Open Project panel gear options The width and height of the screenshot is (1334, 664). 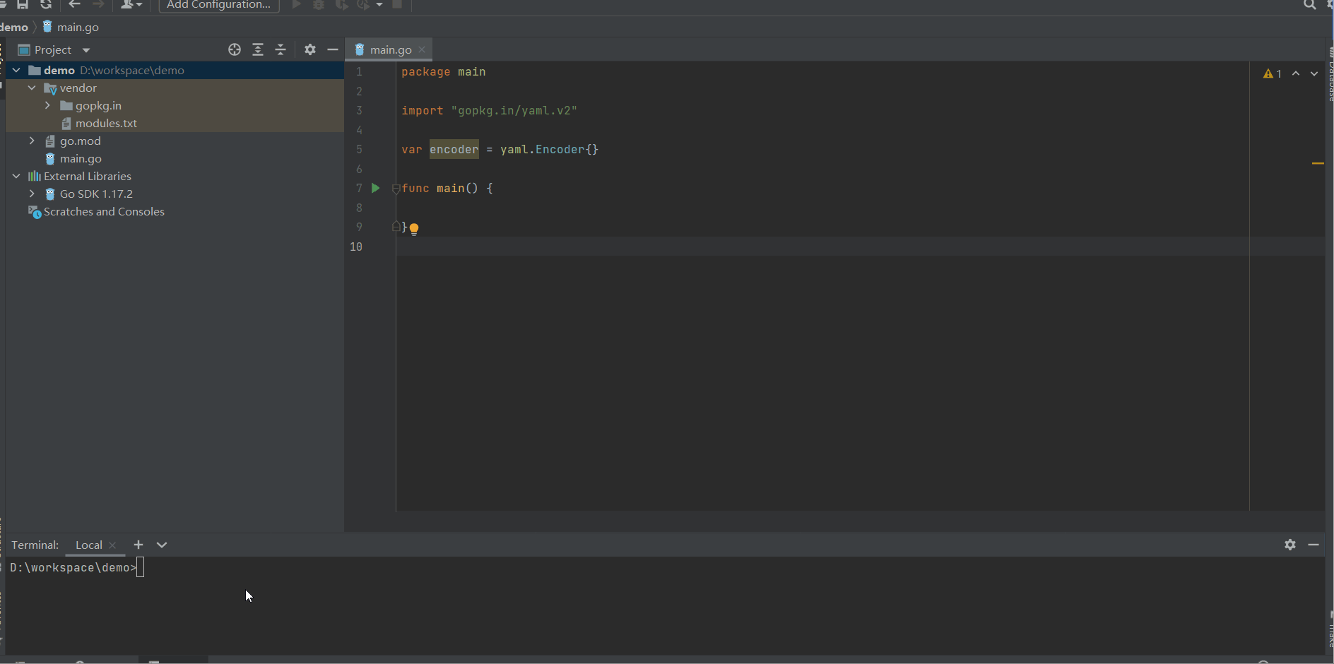(x=310, y=49)
